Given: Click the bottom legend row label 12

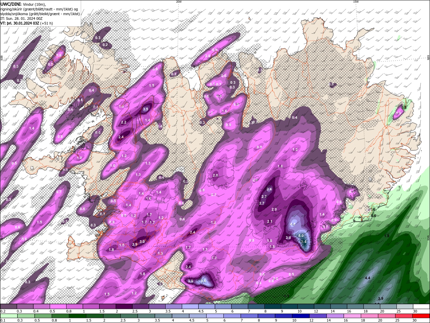Looking at the screenshot, I should point(311,321).
